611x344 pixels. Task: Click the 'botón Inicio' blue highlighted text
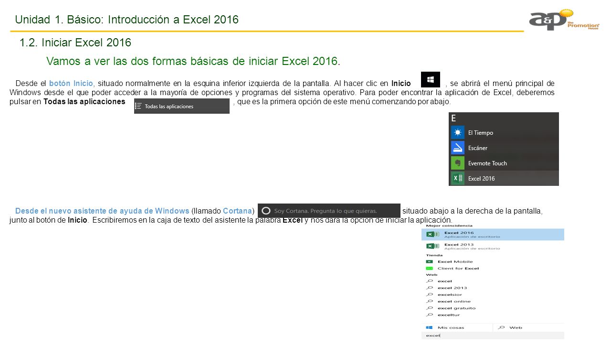[x=71, y=83]
